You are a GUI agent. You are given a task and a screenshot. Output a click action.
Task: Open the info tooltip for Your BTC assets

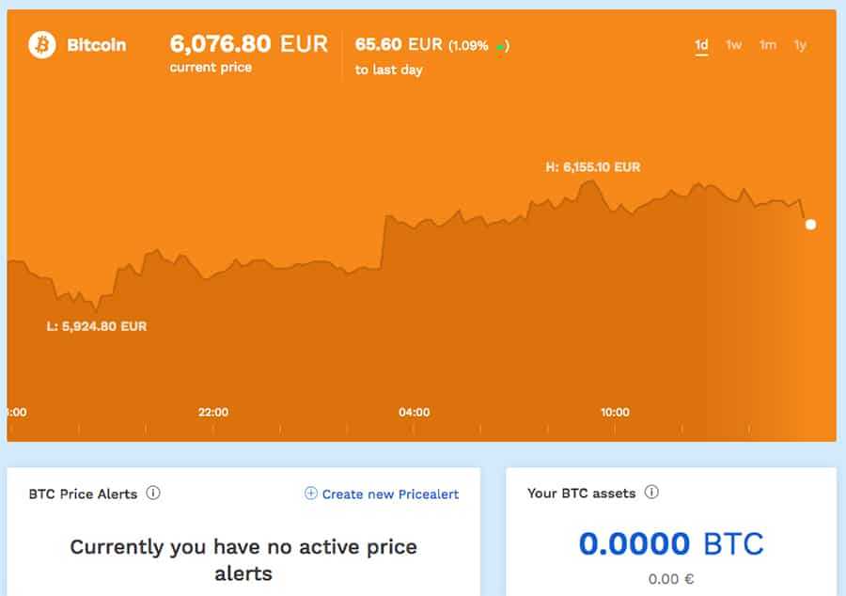tap(653, 492)
